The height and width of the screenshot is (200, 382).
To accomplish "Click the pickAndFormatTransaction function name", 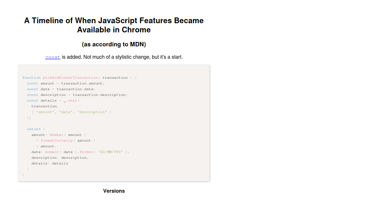I will pos(70,78).
